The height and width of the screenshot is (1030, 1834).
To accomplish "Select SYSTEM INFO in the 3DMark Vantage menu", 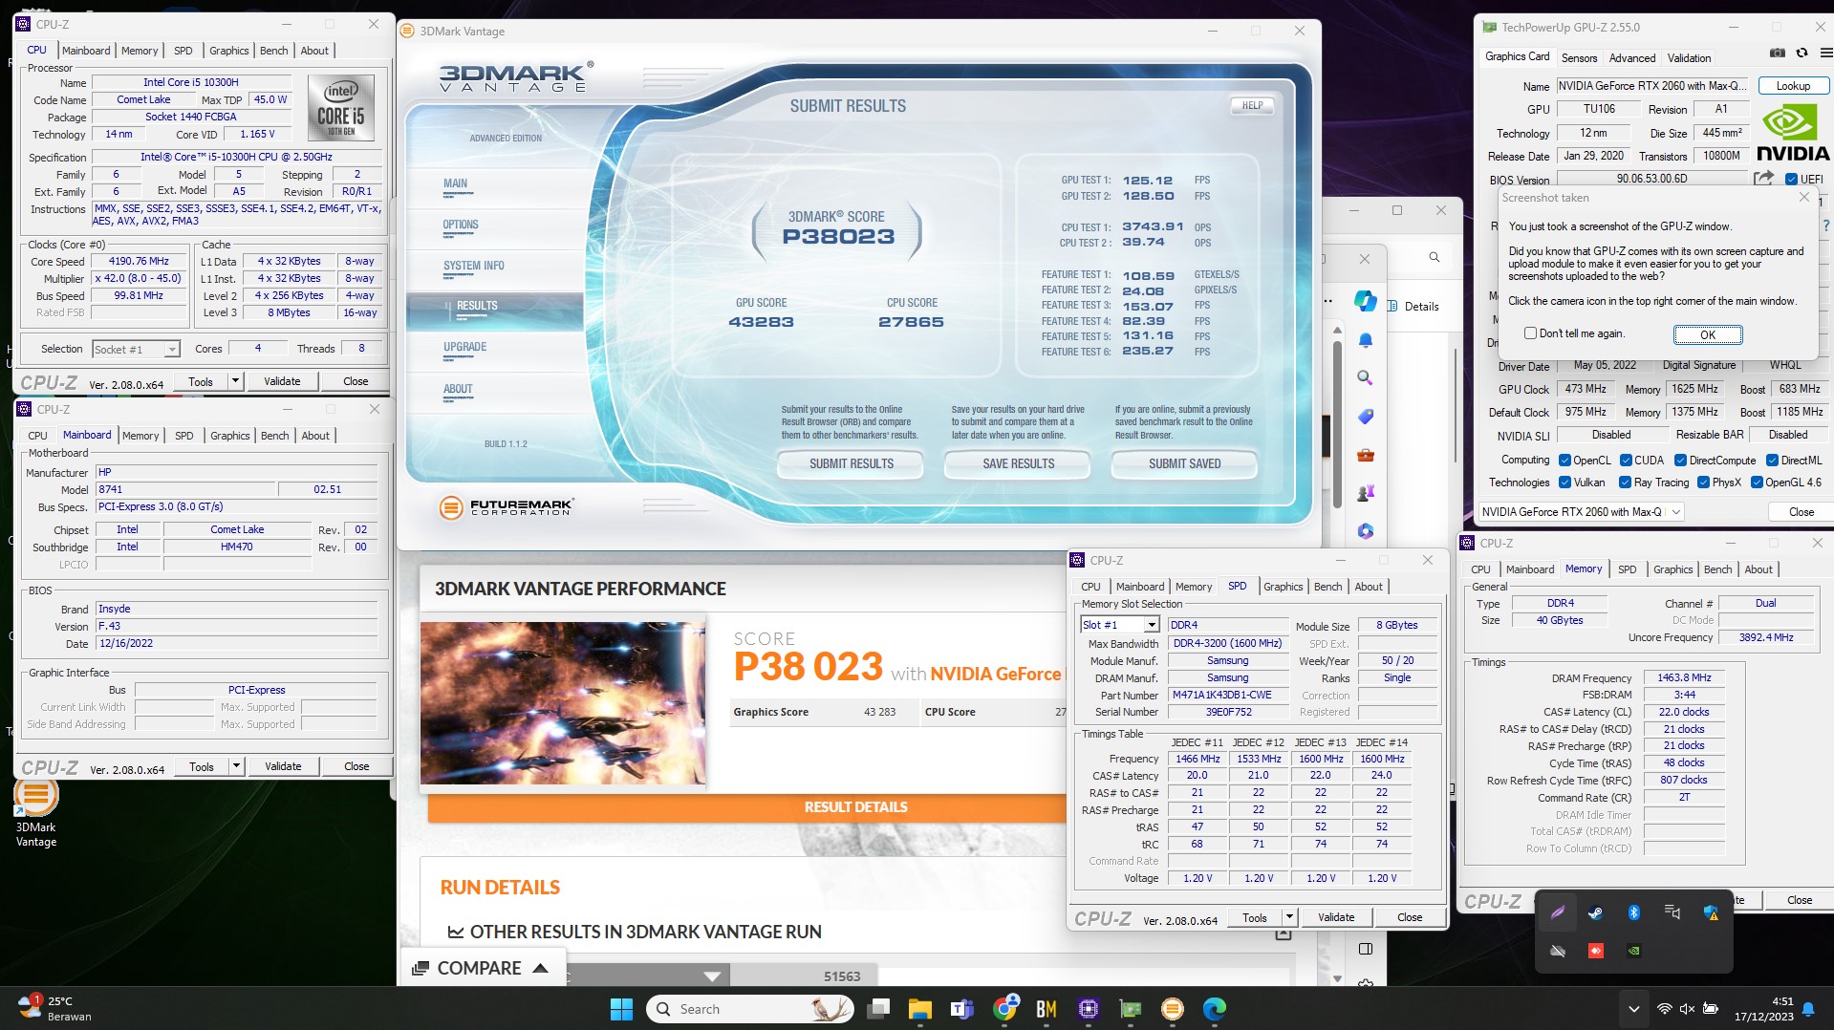I will coord(474,266).
